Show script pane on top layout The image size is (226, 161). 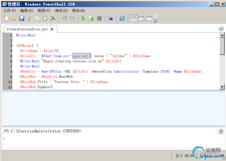coord(133,18)
